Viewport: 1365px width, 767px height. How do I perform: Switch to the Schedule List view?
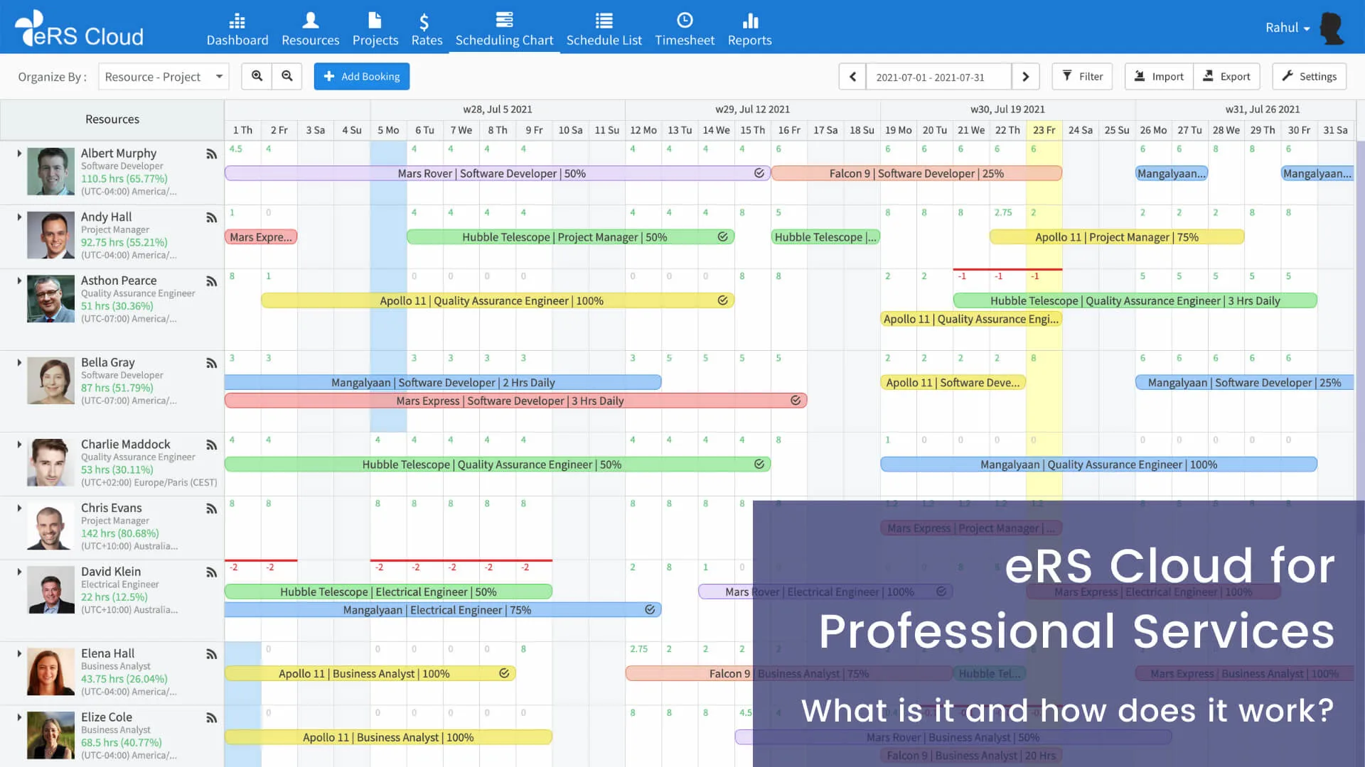tap(604, 28)
